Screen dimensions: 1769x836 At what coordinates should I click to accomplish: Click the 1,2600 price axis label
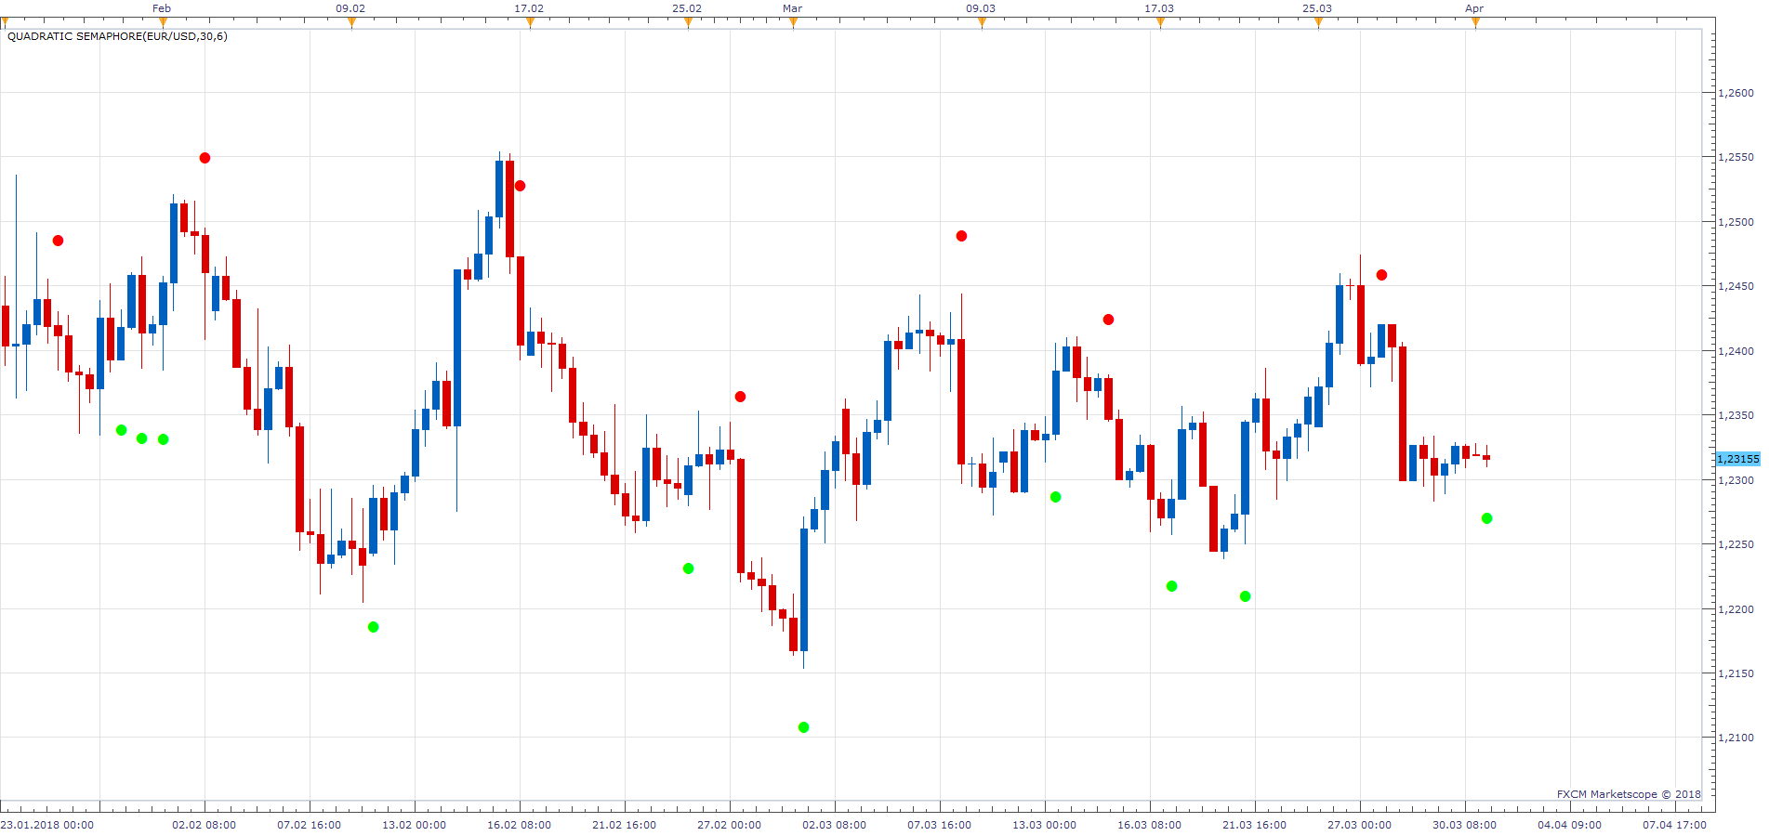tap(1736, 93)
